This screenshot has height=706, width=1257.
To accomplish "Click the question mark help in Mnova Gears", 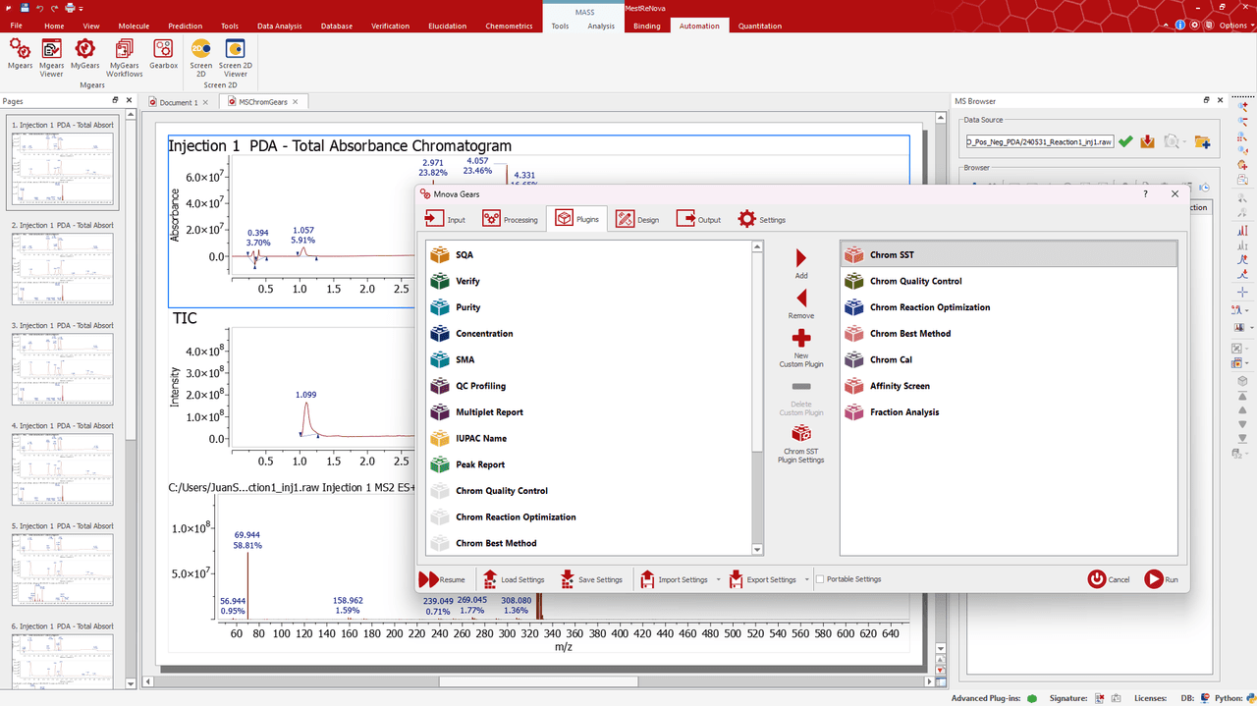I will 1145,194.
